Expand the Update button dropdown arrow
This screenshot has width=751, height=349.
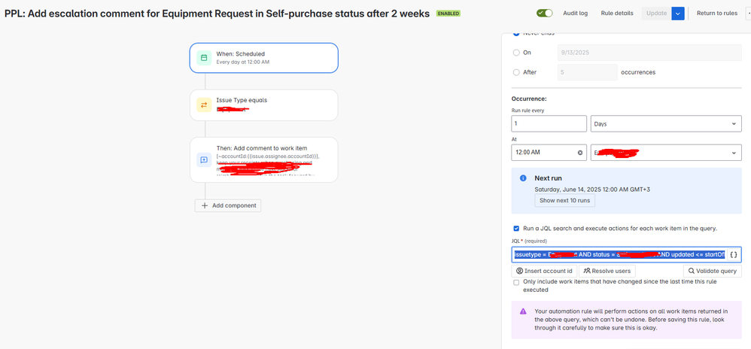(678, 14)
